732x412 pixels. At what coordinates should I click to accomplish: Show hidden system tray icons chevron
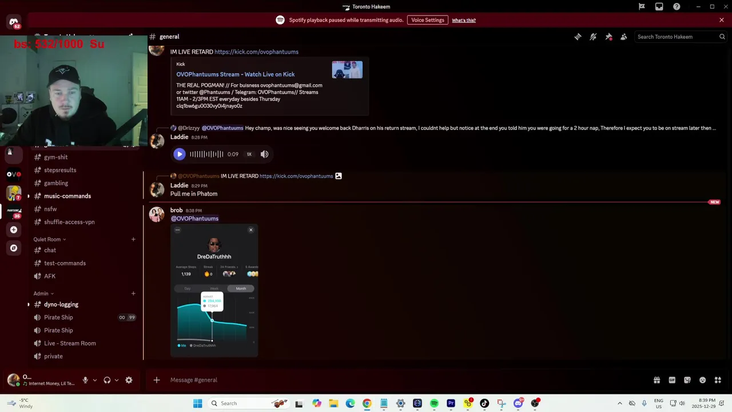tap(619, 403)
